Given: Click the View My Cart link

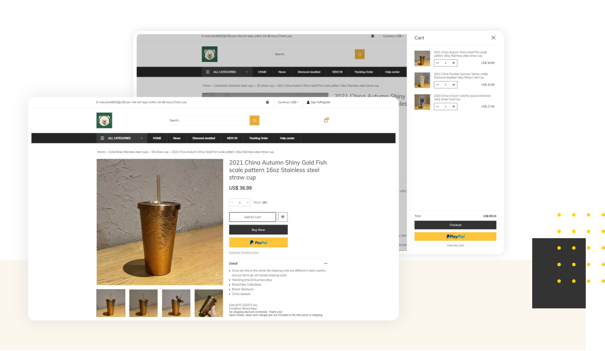Looking at the screenshot, I should (x=455, y=246).
